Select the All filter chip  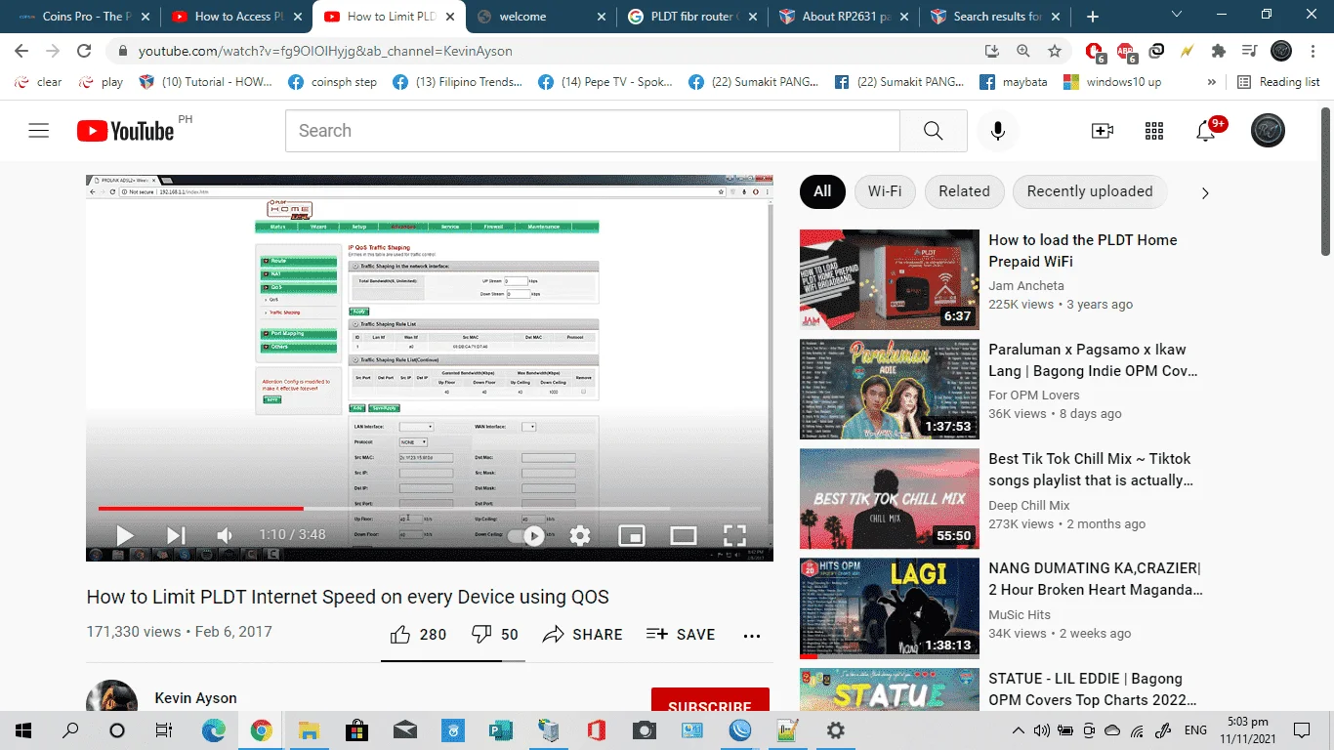coord(822,191)
